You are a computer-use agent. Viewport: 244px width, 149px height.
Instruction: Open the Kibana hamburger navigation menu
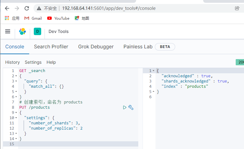pyautogui.click(x=8, y=31)
